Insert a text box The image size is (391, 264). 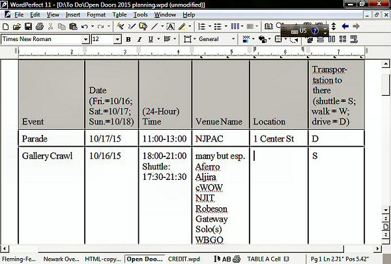[x=171, y=27]
